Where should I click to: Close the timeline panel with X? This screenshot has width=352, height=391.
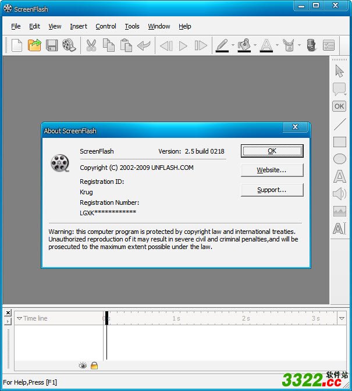click(x=8, y=312)
